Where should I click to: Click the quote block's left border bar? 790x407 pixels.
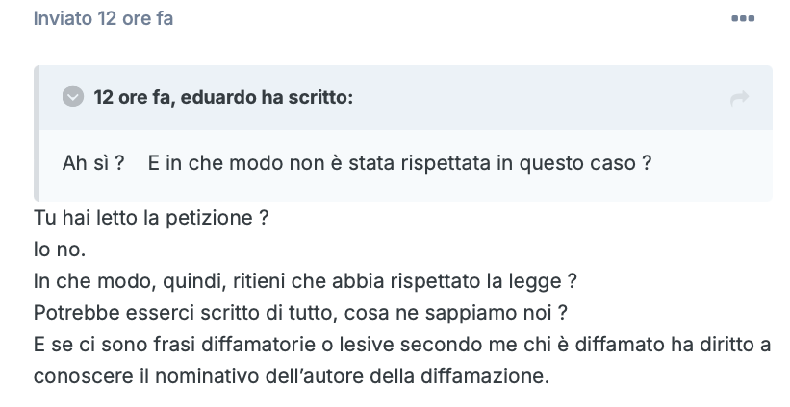point(37,133)
